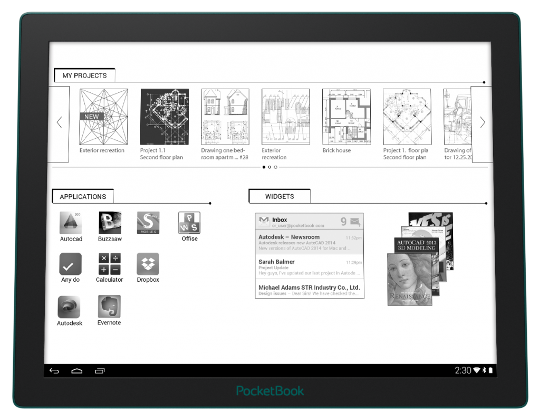This screenshot has height=420, width=540.
Task: Open Sarah Balmer Project Update email
Action: pyautogui.click(x=309, y=267)
